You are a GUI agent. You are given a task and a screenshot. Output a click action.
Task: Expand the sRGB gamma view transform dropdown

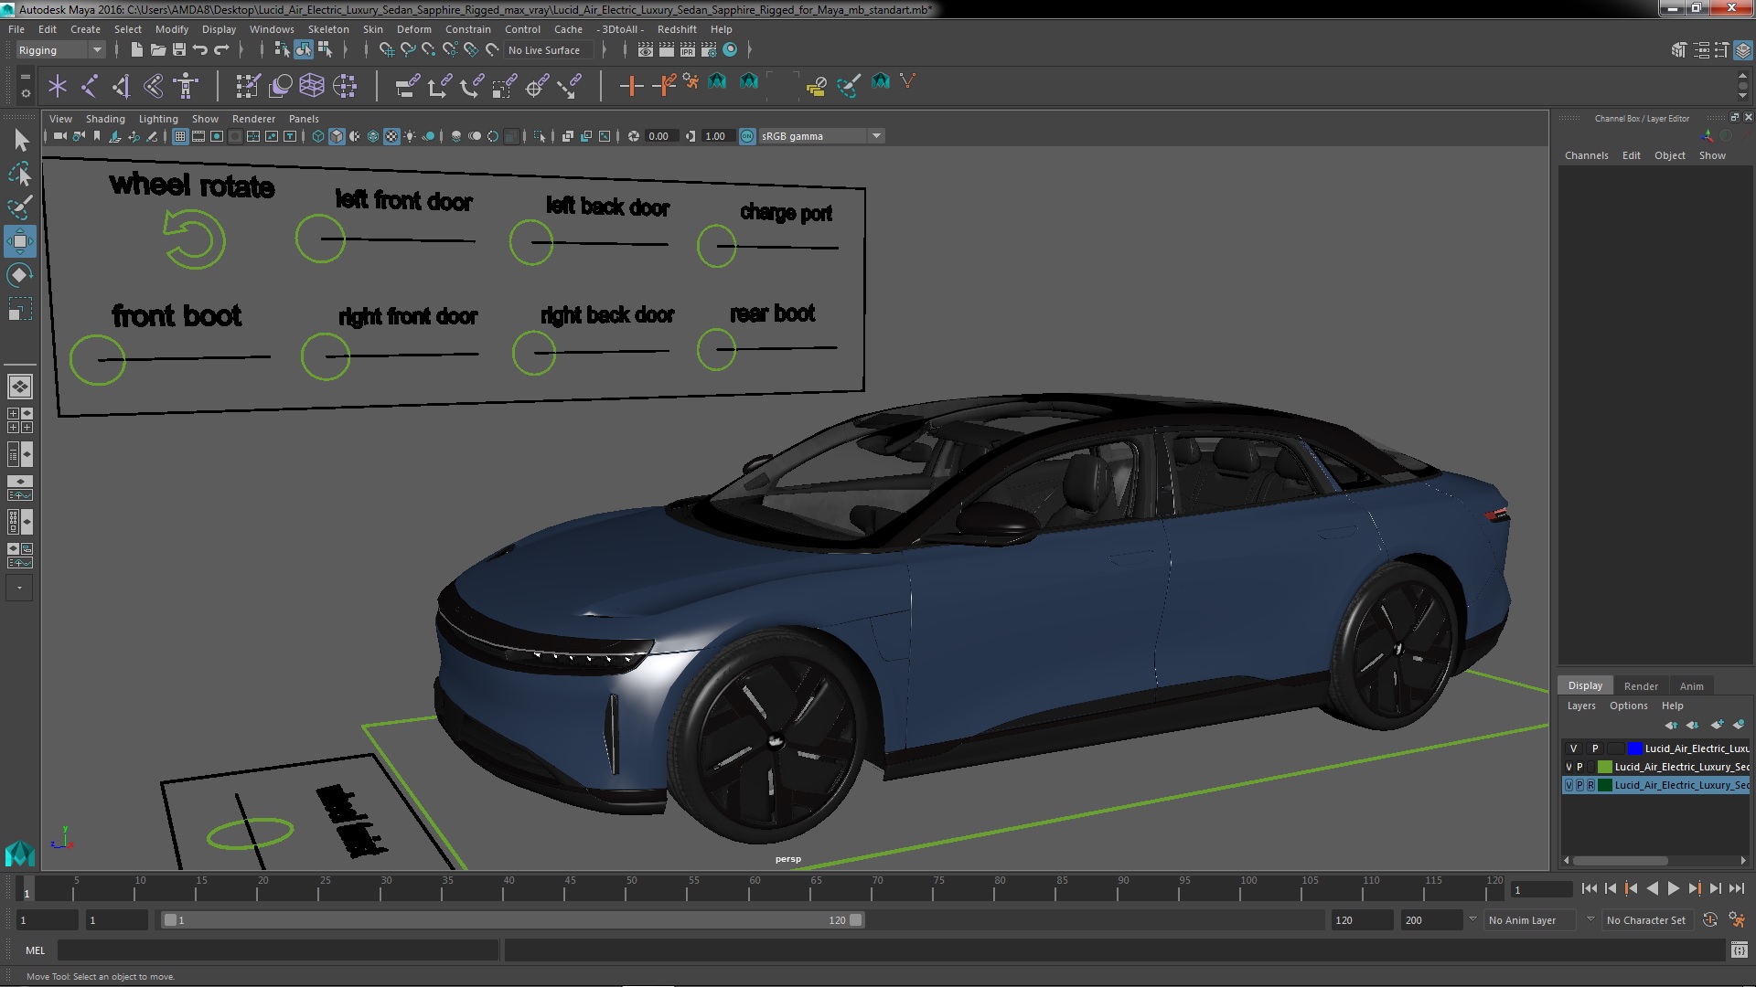tap(876, 136)
